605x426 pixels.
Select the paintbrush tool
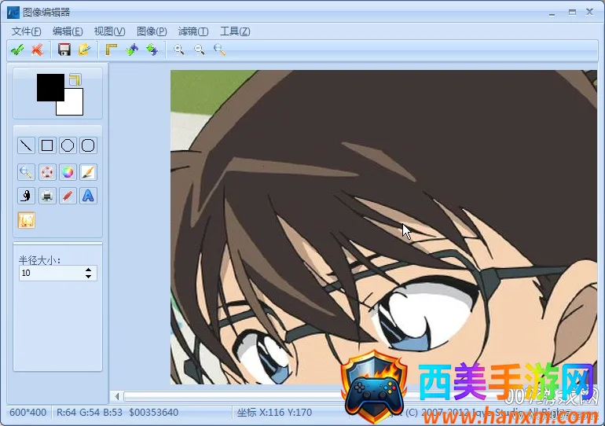[88, 171]
